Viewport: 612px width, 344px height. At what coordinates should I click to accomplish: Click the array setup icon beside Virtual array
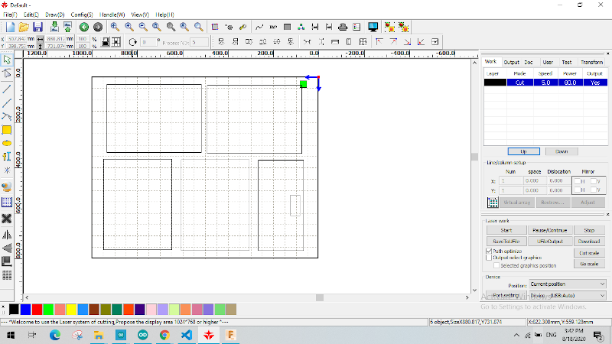click(x=493, y=203)
